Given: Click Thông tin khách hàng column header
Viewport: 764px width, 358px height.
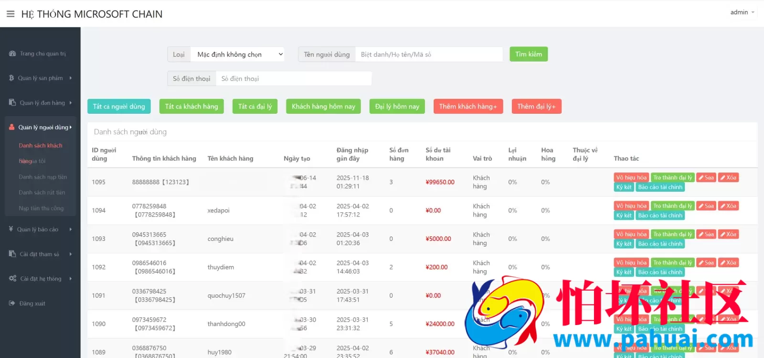Looking at the screenshot, I should [164, 158].
